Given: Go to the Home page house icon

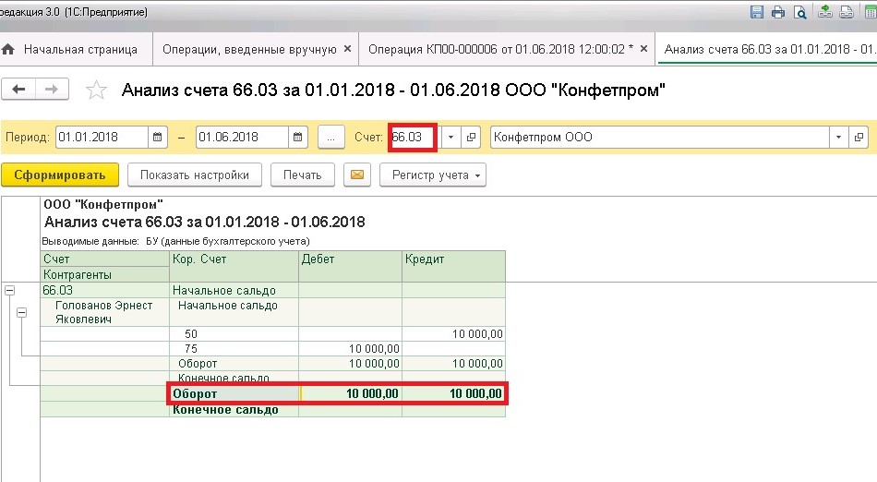Looking at the screenshot, I should (x=8, y=49).
